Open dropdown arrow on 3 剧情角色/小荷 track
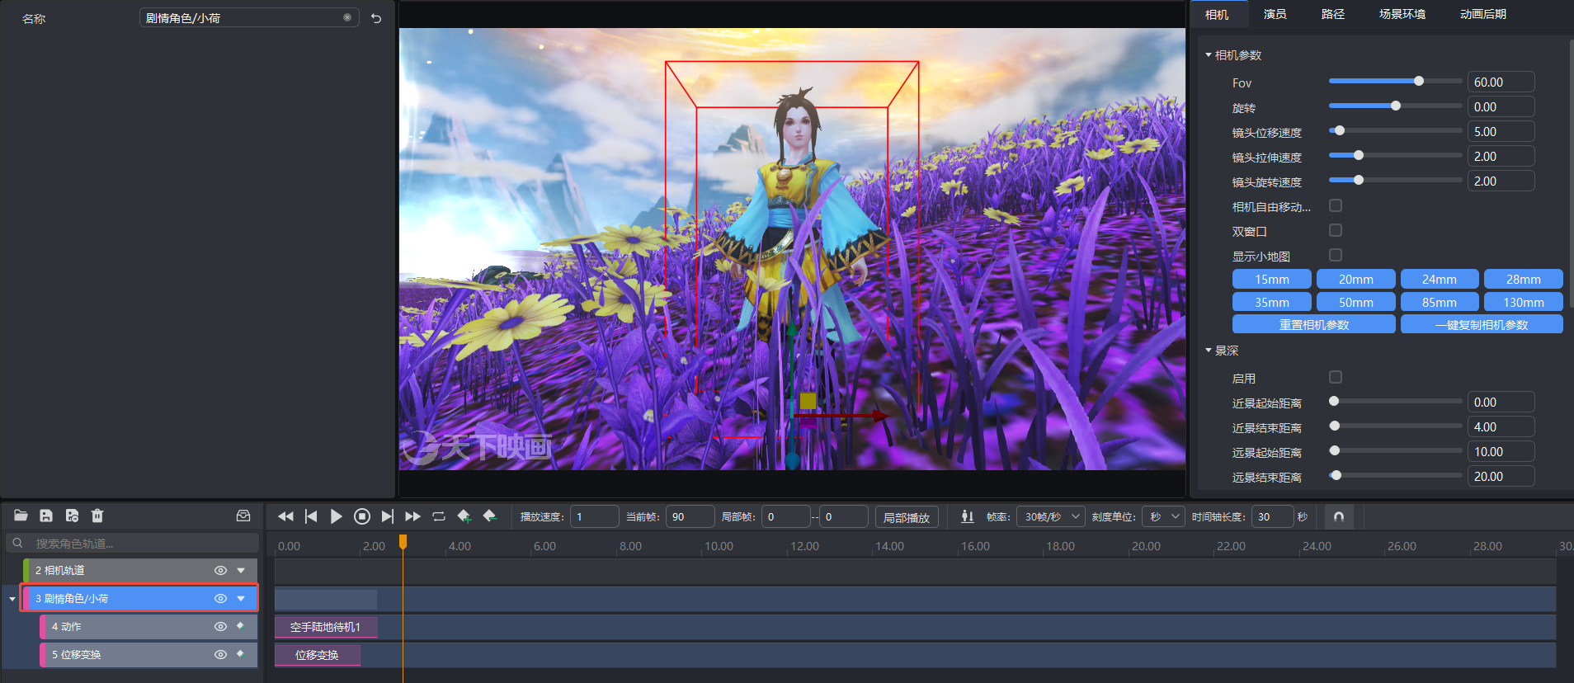The image size is (1574, 683). pos(241,598)
